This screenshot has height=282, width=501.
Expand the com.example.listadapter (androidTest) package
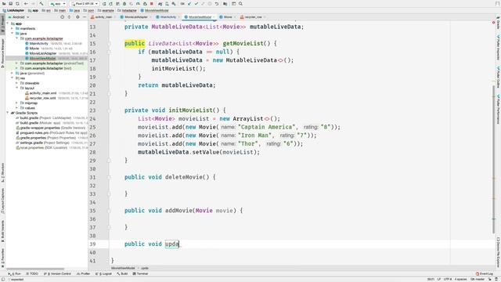point(17,63)
